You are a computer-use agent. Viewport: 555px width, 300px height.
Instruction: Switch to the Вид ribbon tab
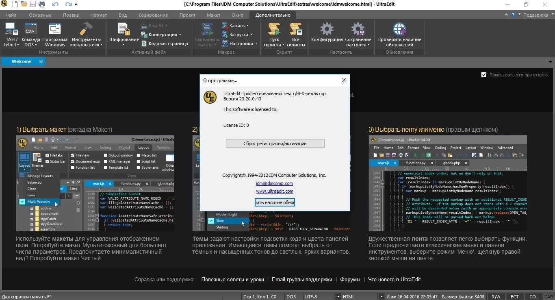tap(123, 15)
